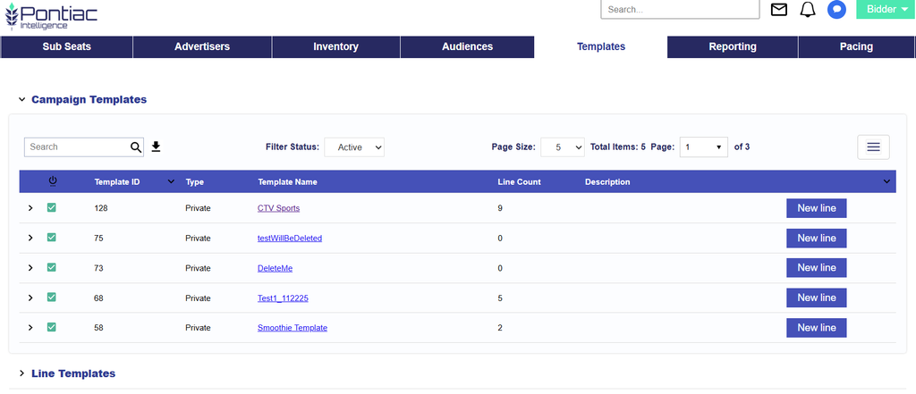Click the Pontiac Intelligence logo
Screen dimensions: 916x394
[50, 17]
